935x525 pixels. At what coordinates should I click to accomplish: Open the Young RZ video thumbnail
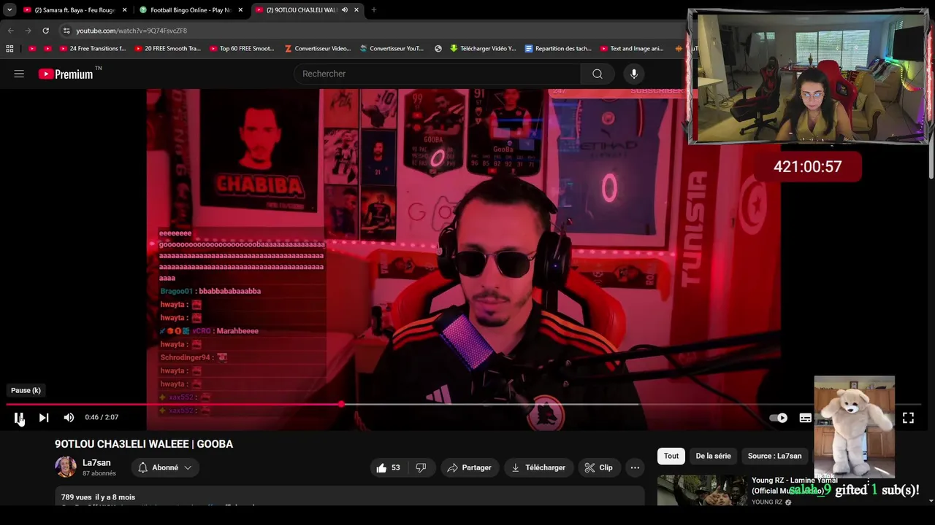[701, 491]
